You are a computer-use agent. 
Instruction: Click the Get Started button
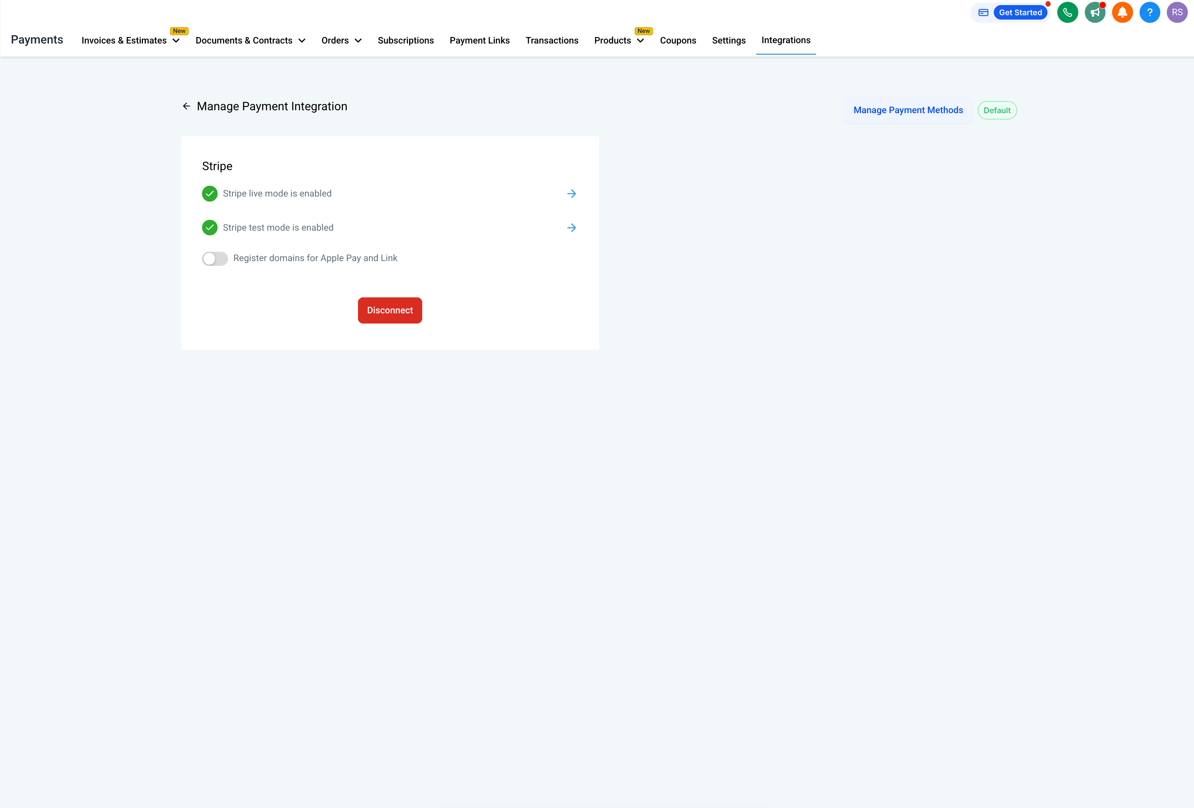coord(1020,12)
